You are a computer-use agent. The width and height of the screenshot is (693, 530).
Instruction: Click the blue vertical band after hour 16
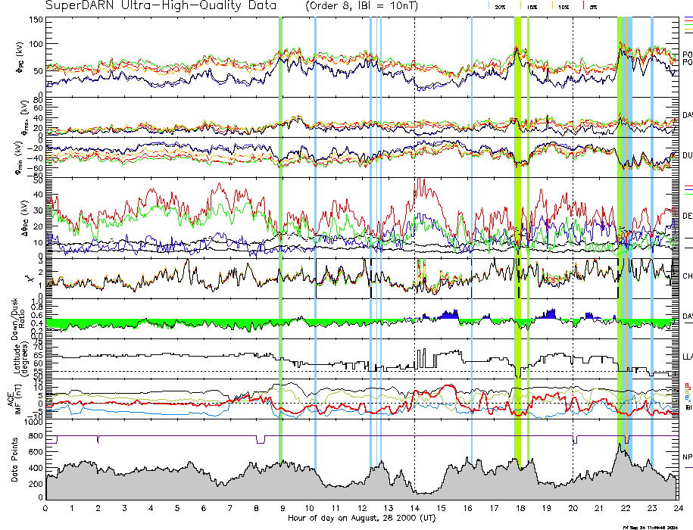click(472, 227)
